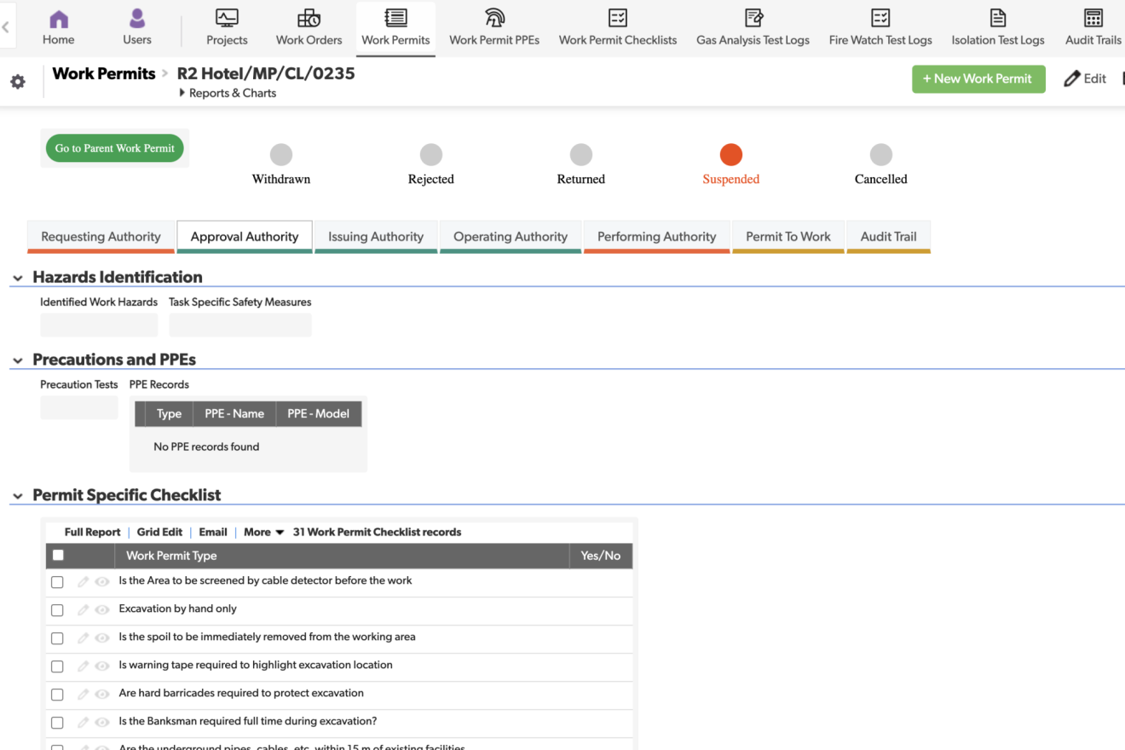The height and width of the screenshot is (750, 1125).
Task: Go to Projects via its icon
Action: click(227, 20)
